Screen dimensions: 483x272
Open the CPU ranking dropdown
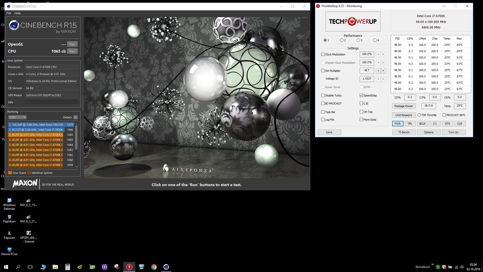tap(17, 117)
